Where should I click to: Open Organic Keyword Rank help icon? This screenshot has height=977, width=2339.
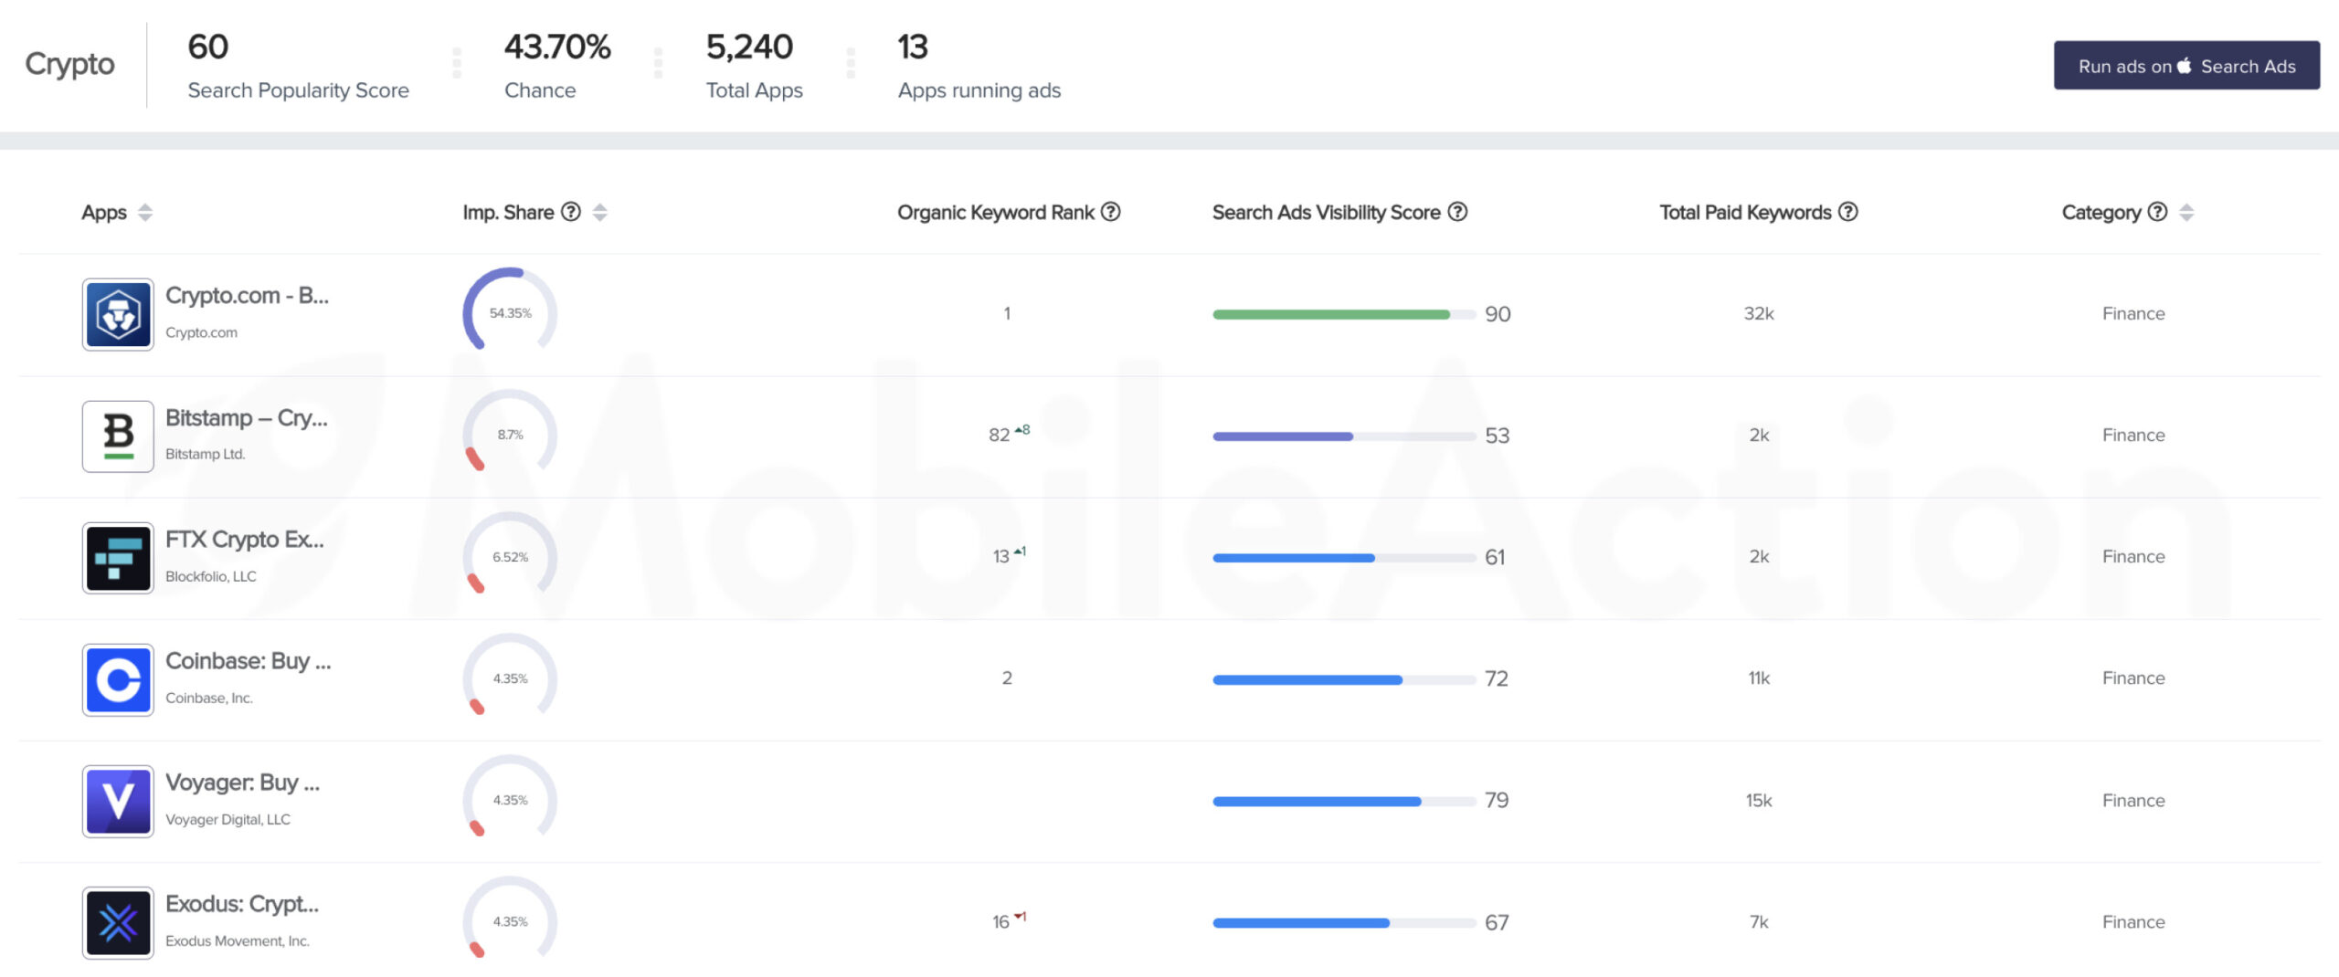1110,212
